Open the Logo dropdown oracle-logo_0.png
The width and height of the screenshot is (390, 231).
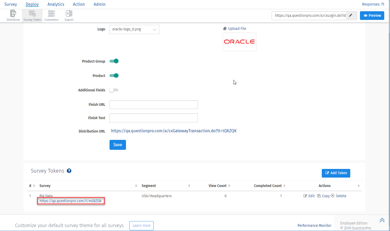[x=134, y=29]
